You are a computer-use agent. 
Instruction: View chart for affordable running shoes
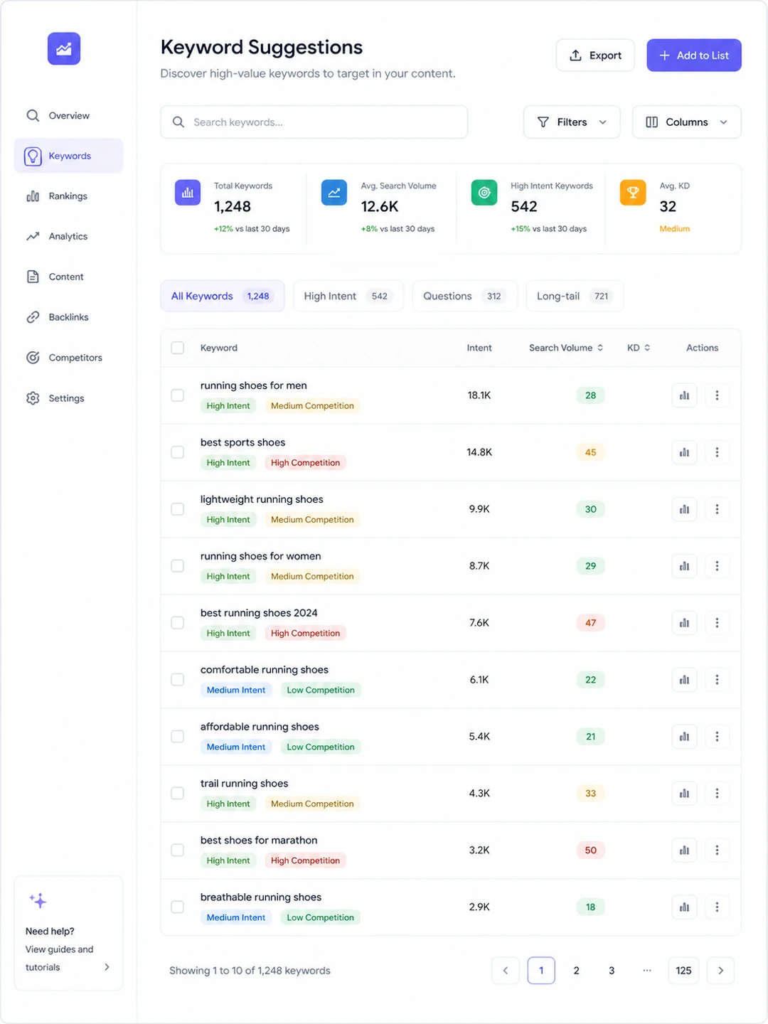tap(684, 737)
